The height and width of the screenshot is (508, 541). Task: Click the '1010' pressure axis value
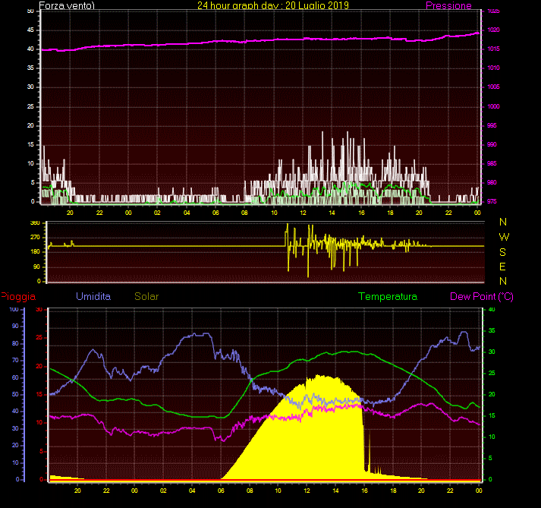click(493, 68)
